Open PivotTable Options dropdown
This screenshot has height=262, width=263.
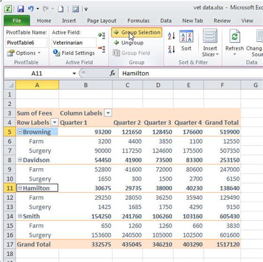[24, 53]
